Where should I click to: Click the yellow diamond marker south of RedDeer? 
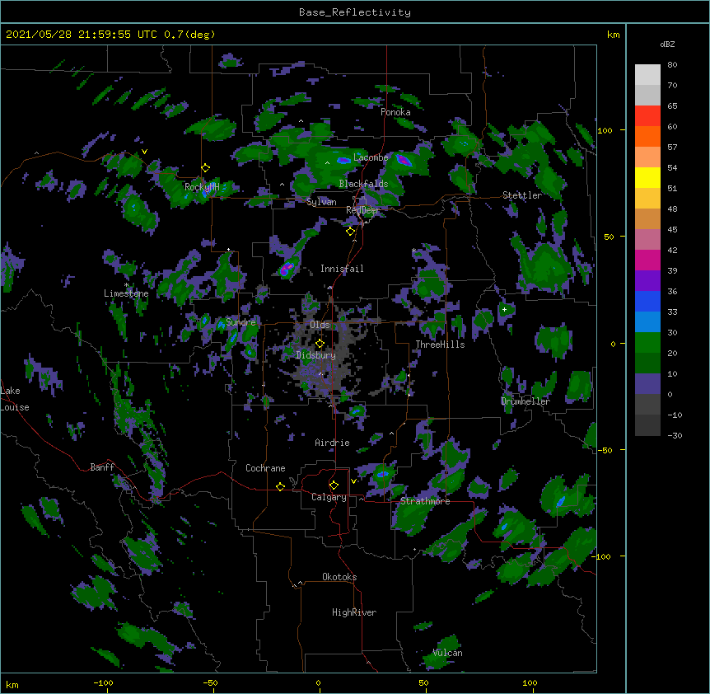pos(350,232)
